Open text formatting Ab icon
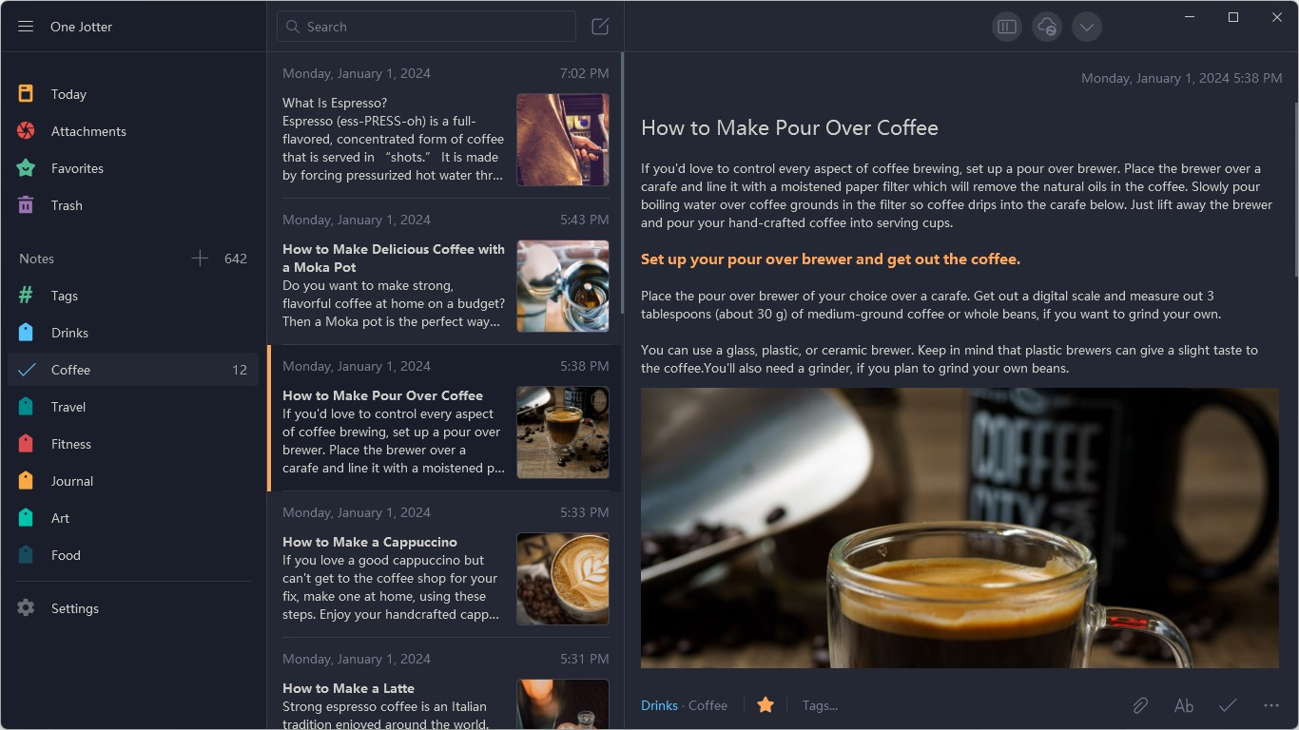Viewport: 1299px width, 730px height. click(x=1184, y=705)
